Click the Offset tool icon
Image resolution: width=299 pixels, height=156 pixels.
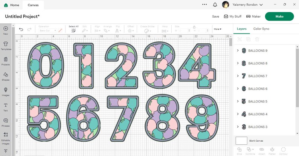(x=130, y=31)
